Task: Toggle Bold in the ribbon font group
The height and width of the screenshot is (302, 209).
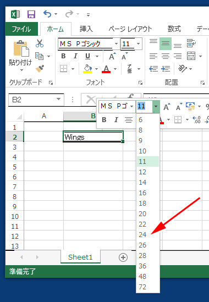Action: 63,56
